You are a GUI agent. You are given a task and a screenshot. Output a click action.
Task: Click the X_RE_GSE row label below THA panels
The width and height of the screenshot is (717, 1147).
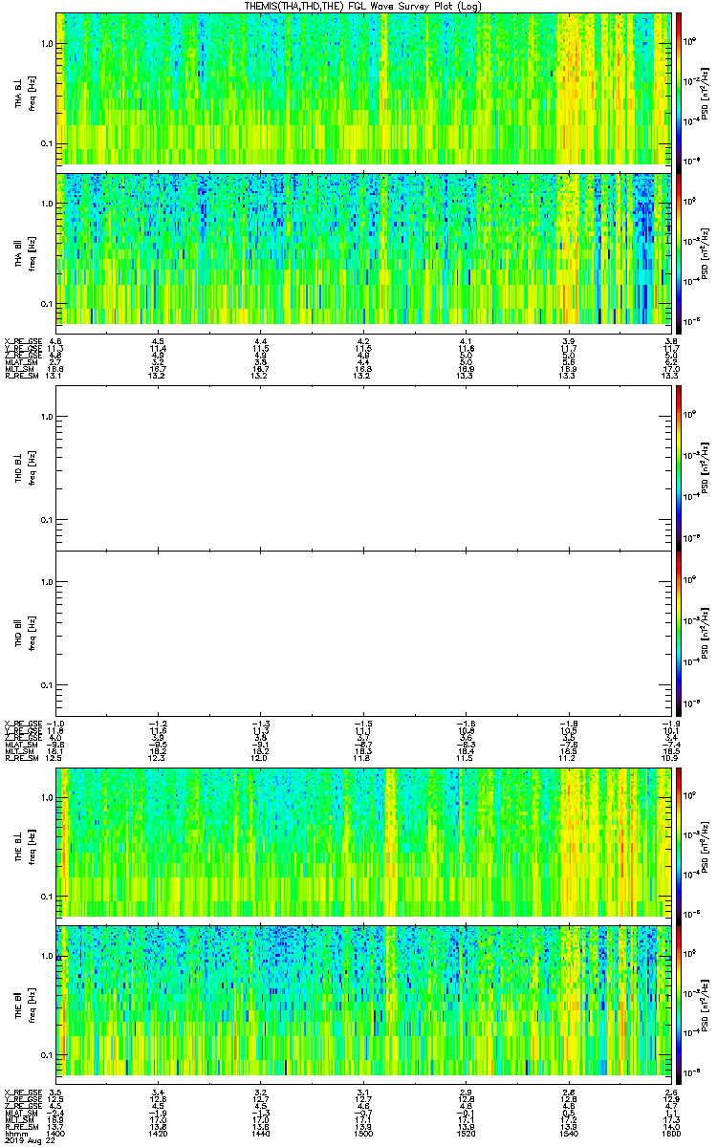(x=22, y=340)
